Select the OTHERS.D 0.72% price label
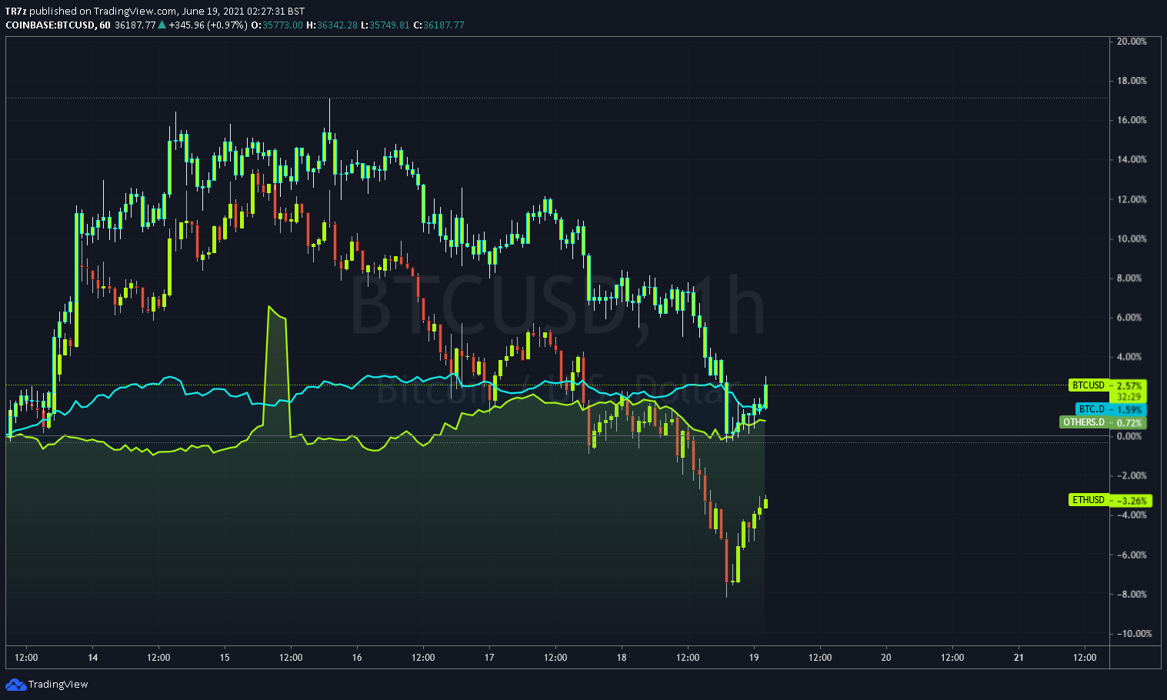Image resolution: width=1167 pixels, height=700 pixels. 1103,422
